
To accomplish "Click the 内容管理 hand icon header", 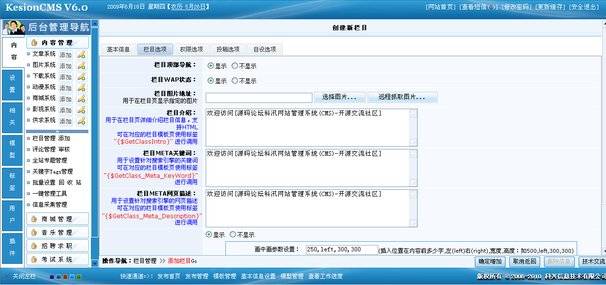I will 58,42.
